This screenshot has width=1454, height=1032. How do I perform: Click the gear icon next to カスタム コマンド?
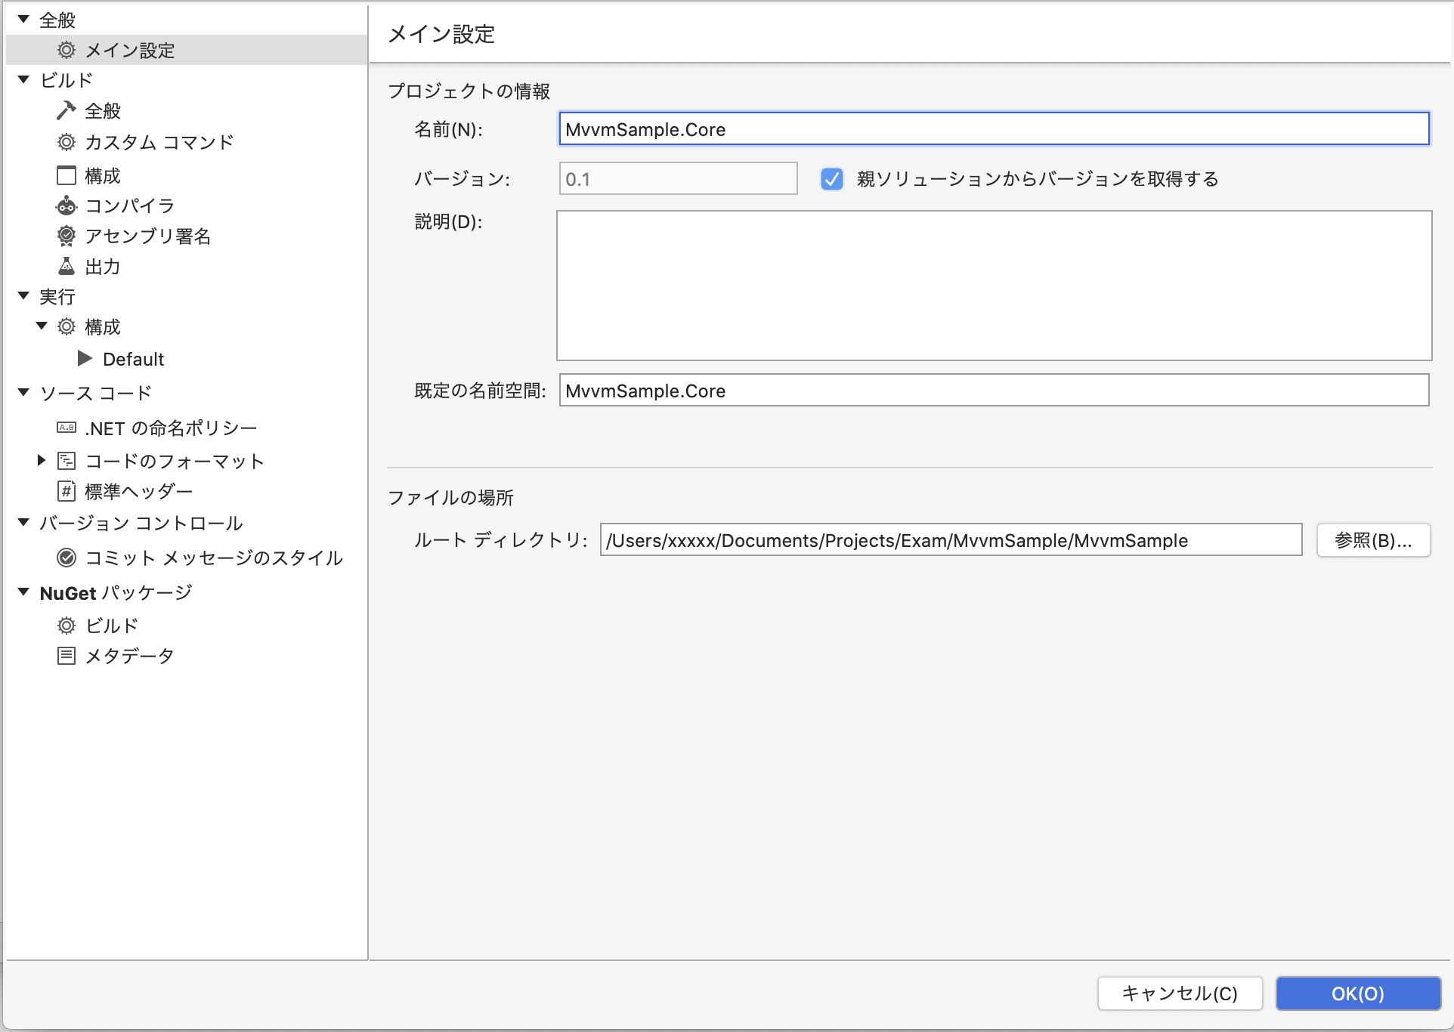tap(67, 142)
